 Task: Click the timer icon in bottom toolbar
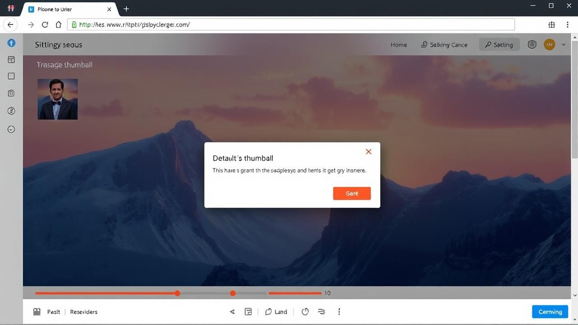tap(305, 312)
